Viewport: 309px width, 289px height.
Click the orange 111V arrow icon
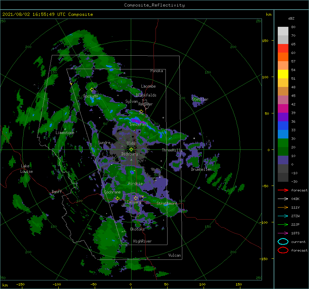click(283, 207)
